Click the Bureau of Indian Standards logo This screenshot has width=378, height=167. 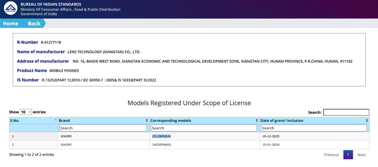click(x=11, y=8)
